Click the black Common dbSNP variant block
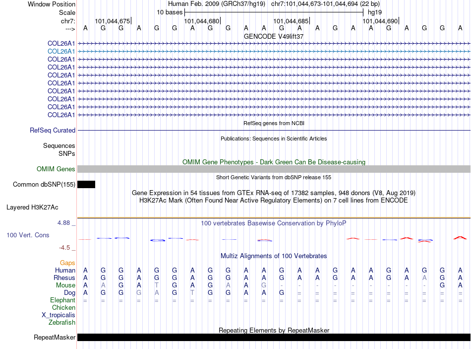Viewport: 471px width, 349px height. [86, 184]
